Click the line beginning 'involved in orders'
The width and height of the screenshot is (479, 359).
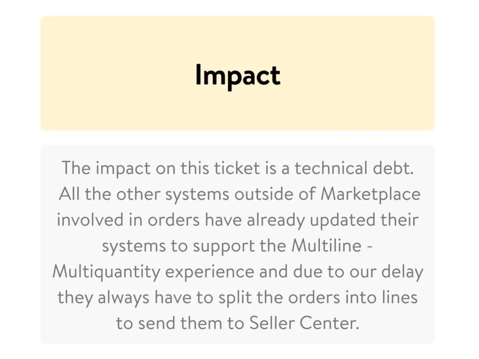[x=238, y=220]
